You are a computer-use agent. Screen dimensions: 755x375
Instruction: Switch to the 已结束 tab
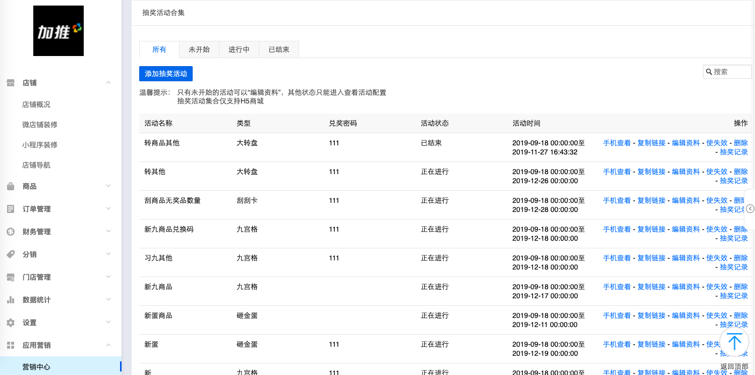[x=279, y=49]
